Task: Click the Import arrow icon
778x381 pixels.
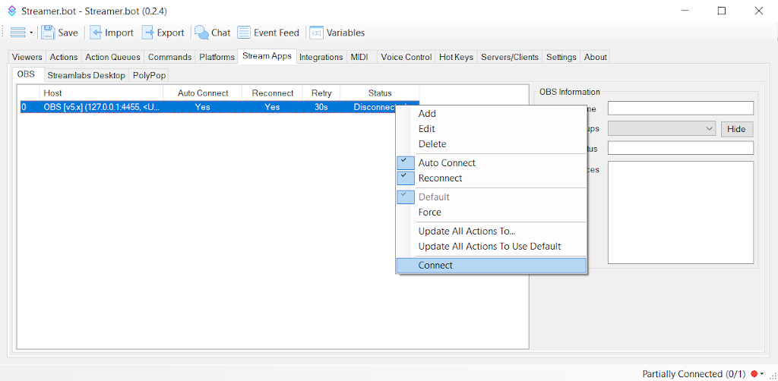Action: tap(96, 33)
